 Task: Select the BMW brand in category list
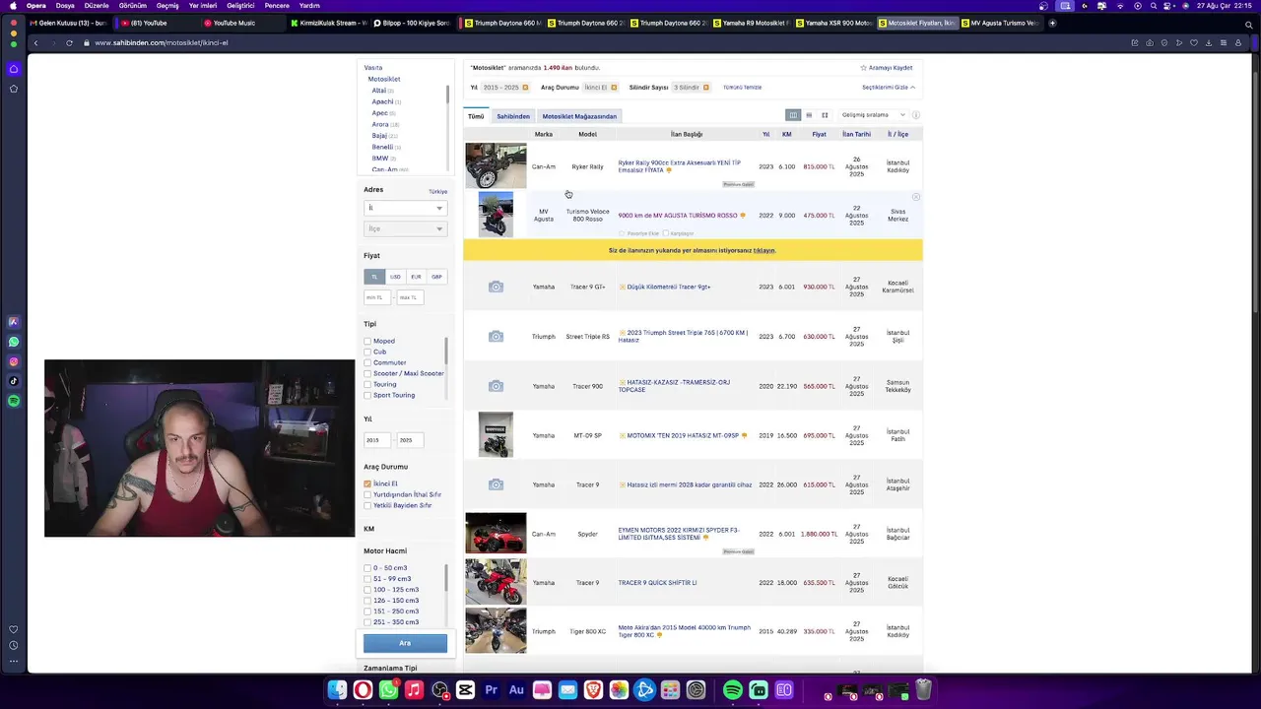[379, 158]
